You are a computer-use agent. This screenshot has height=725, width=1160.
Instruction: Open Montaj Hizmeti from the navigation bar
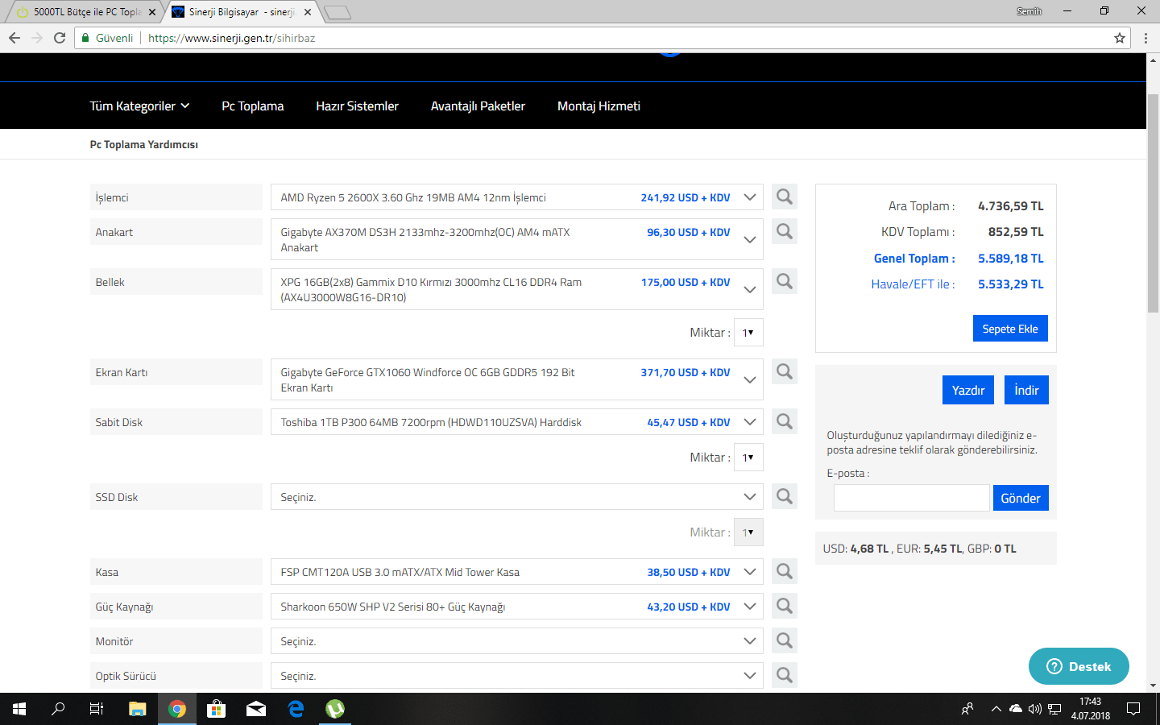click(599, 106)
